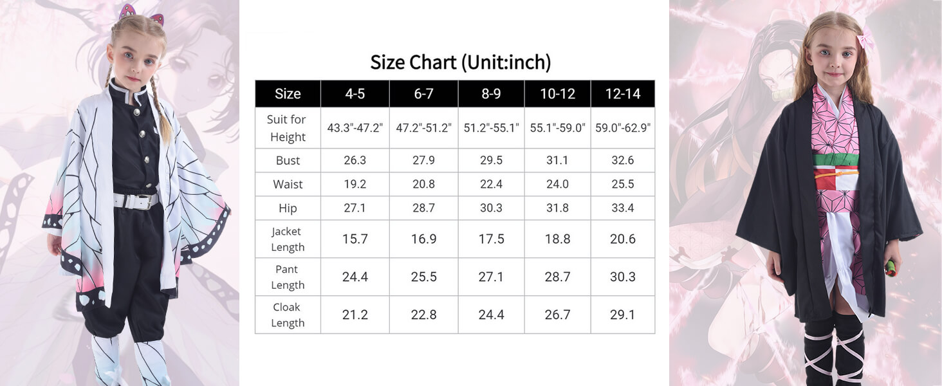Choose the 10-12 size column header

[x=557, y=94]
